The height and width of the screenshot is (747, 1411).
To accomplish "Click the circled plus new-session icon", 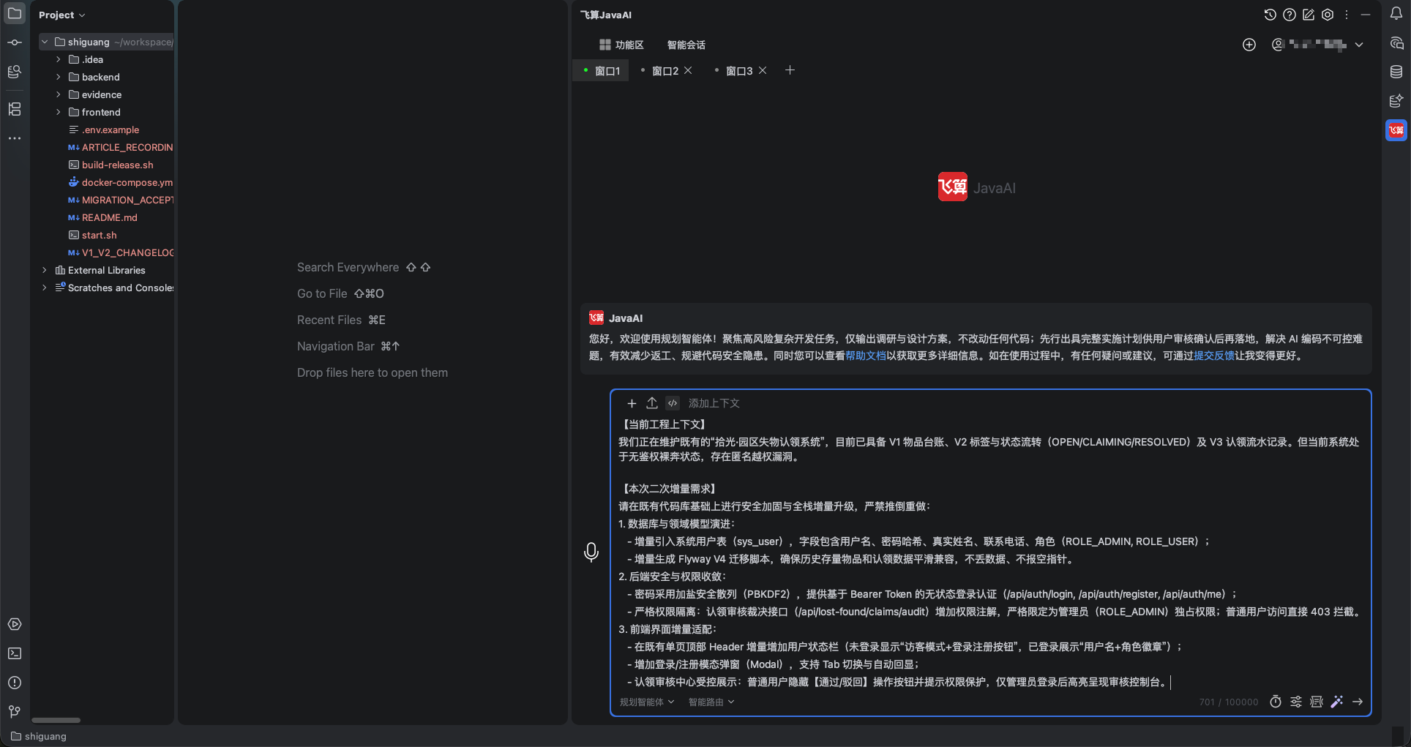I will coord(1249,45).
